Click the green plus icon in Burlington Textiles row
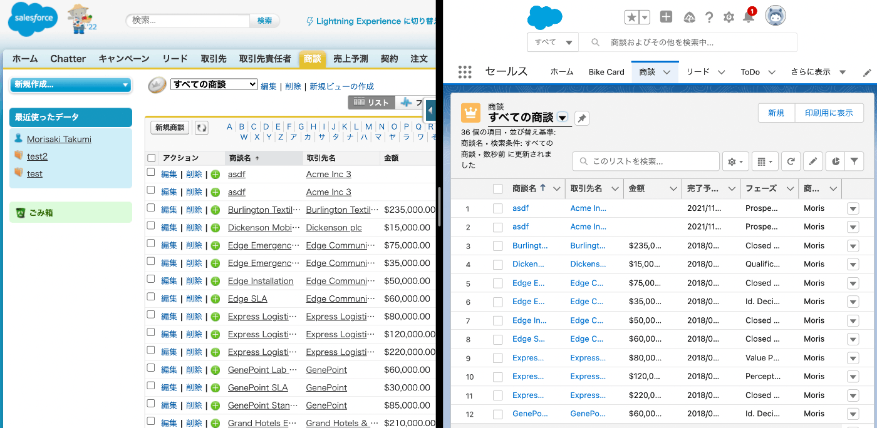 click(x=215, y=210)
